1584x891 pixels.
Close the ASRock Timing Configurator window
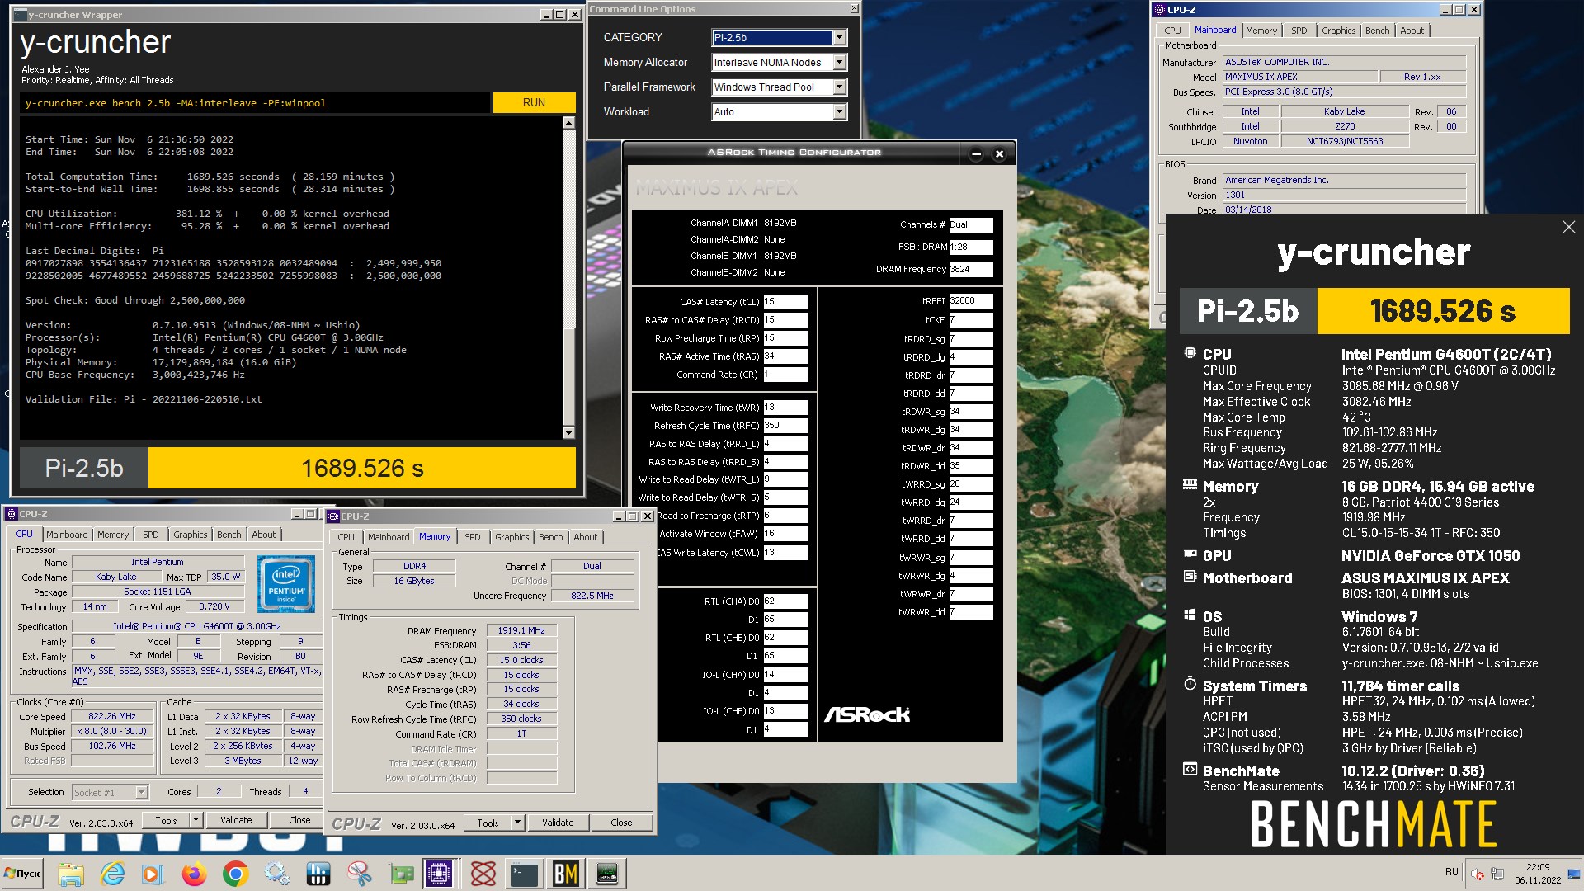coord(999,153)
